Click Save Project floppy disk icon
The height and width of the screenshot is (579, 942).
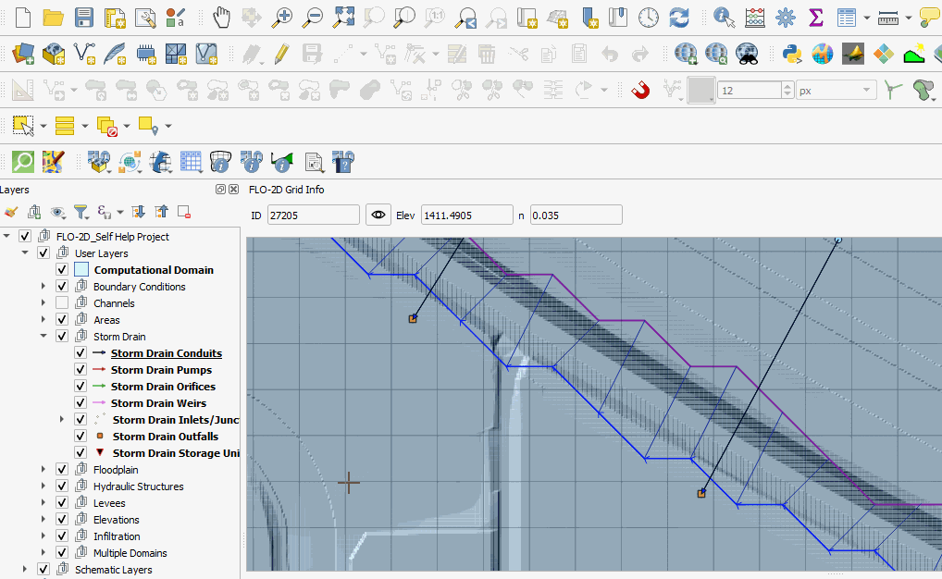point(83,17)
